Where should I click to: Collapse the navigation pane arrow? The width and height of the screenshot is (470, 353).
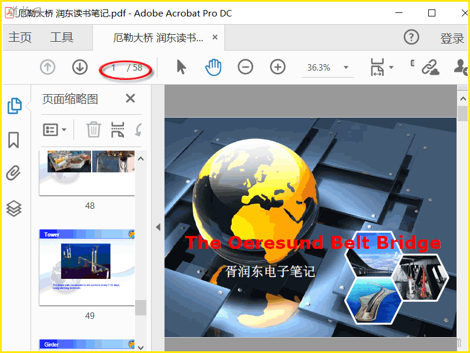coord(158,227)
